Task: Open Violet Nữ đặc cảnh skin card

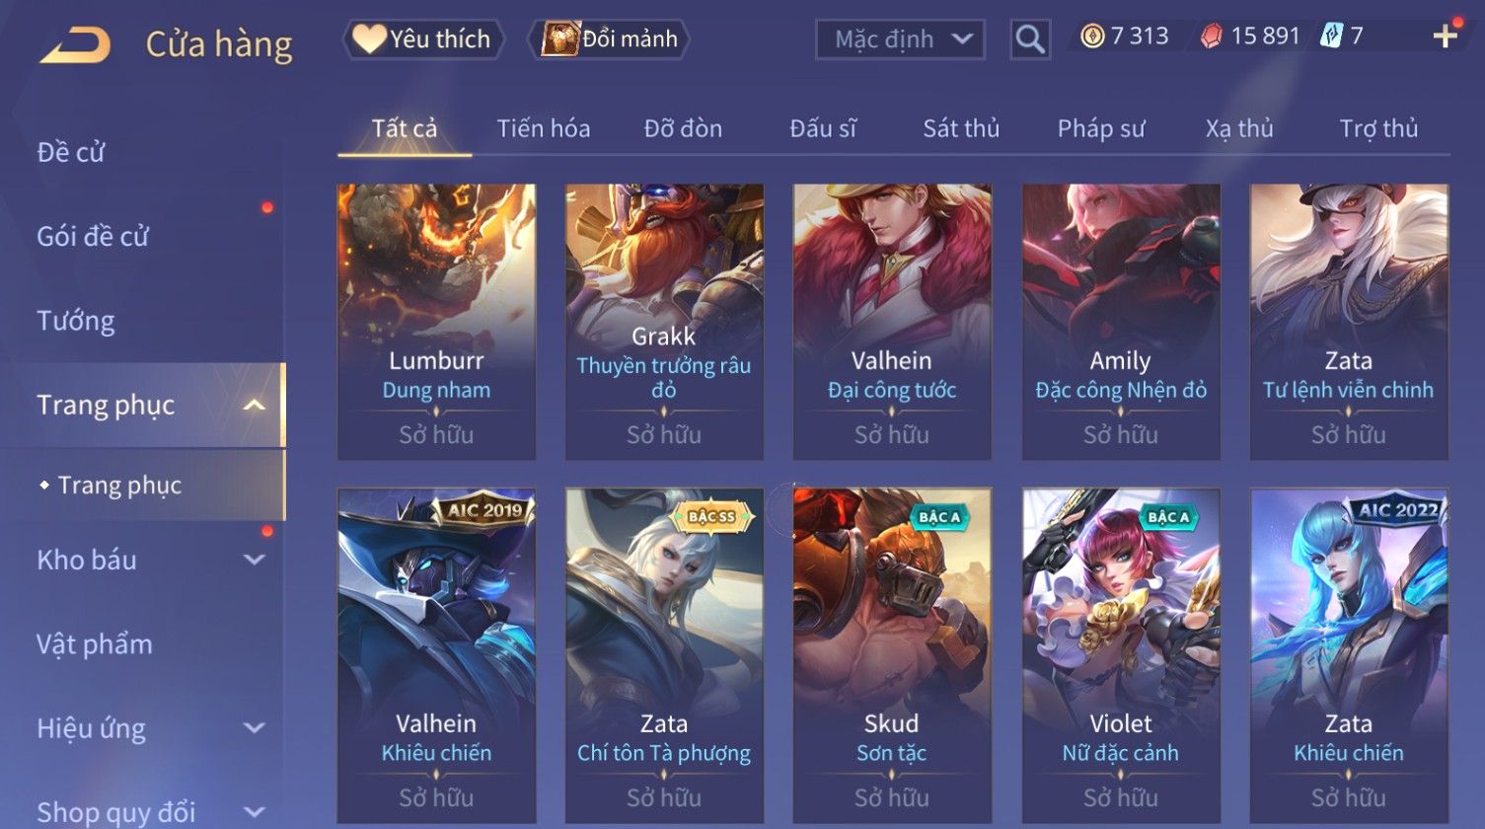Action: (x=1120, y=654)
